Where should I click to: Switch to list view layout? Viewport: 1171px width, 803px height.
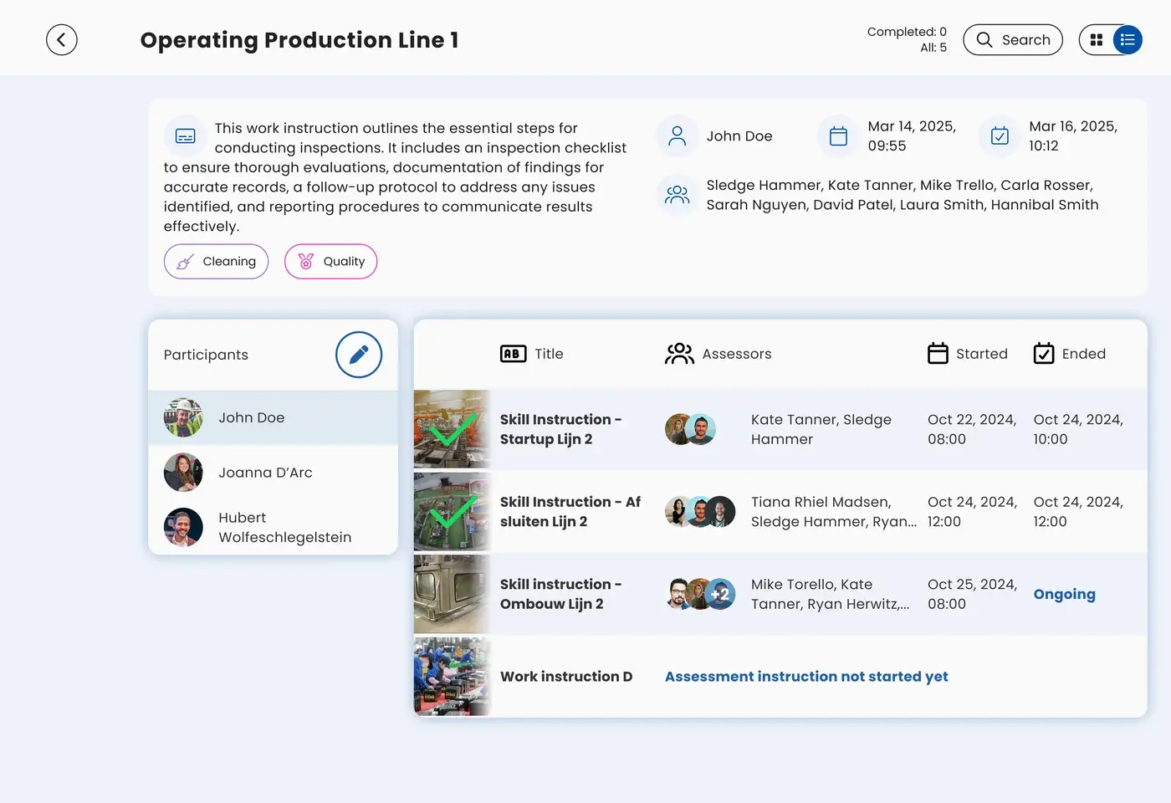[x=1128, y=40]
